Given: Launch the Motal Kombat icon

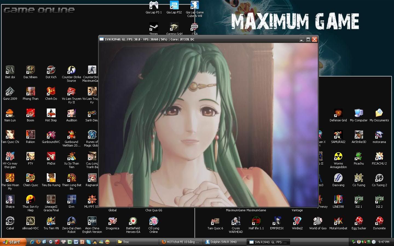Looking at the screenshot, I should (x=338, y=221).
